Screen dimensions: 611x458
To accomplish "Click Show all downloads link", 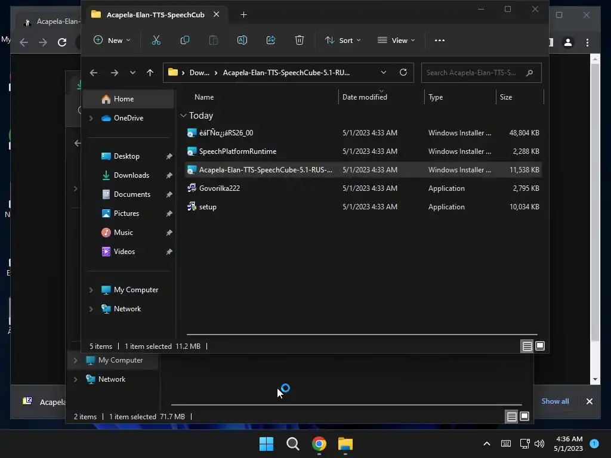I will click(555, 401).
